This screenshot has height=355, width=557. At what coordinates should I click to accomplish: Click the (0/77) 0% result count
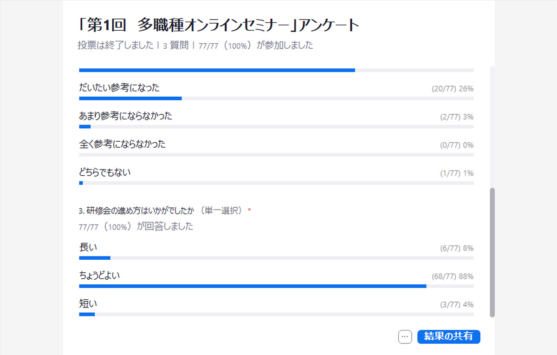pos(456,145)
